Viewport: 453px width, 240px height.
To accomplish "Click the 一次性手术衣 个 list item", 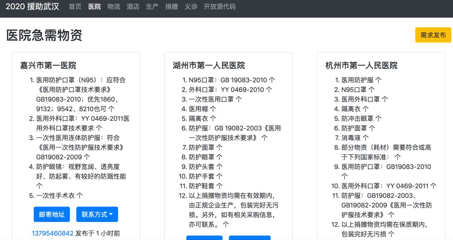I will pos(60,196).
